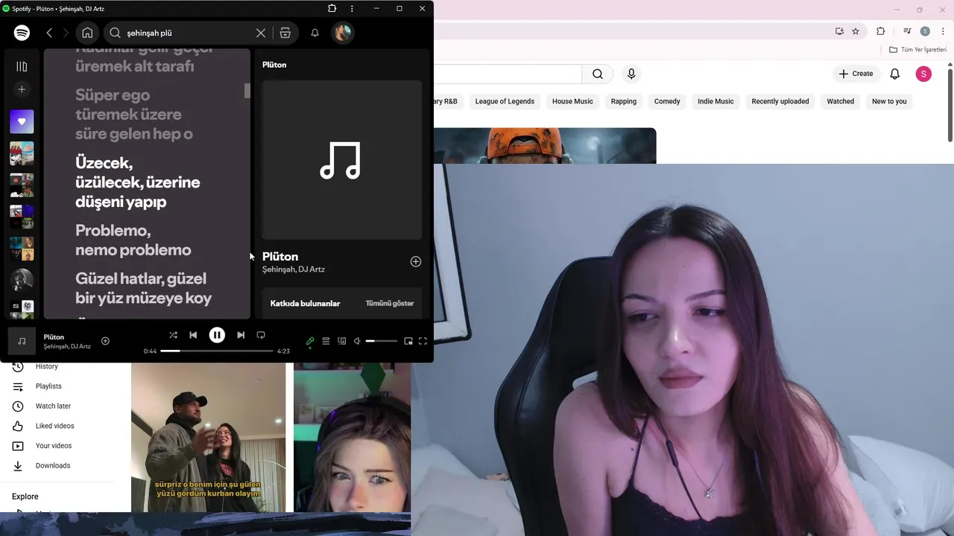Select the Indie Music chip

[x=715, y=101]
